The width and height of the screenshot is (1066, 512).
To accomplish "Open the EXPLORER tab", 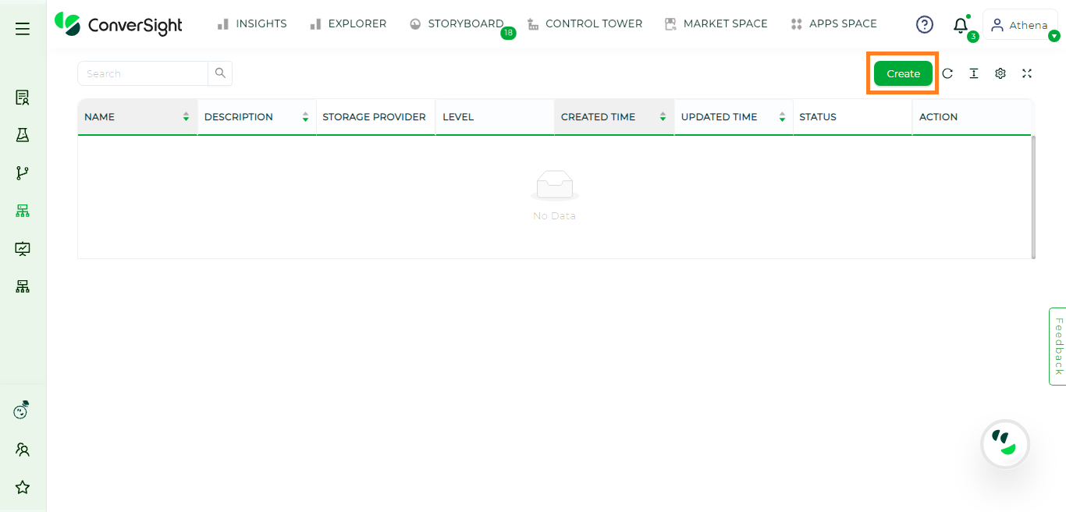I will 348,24.
